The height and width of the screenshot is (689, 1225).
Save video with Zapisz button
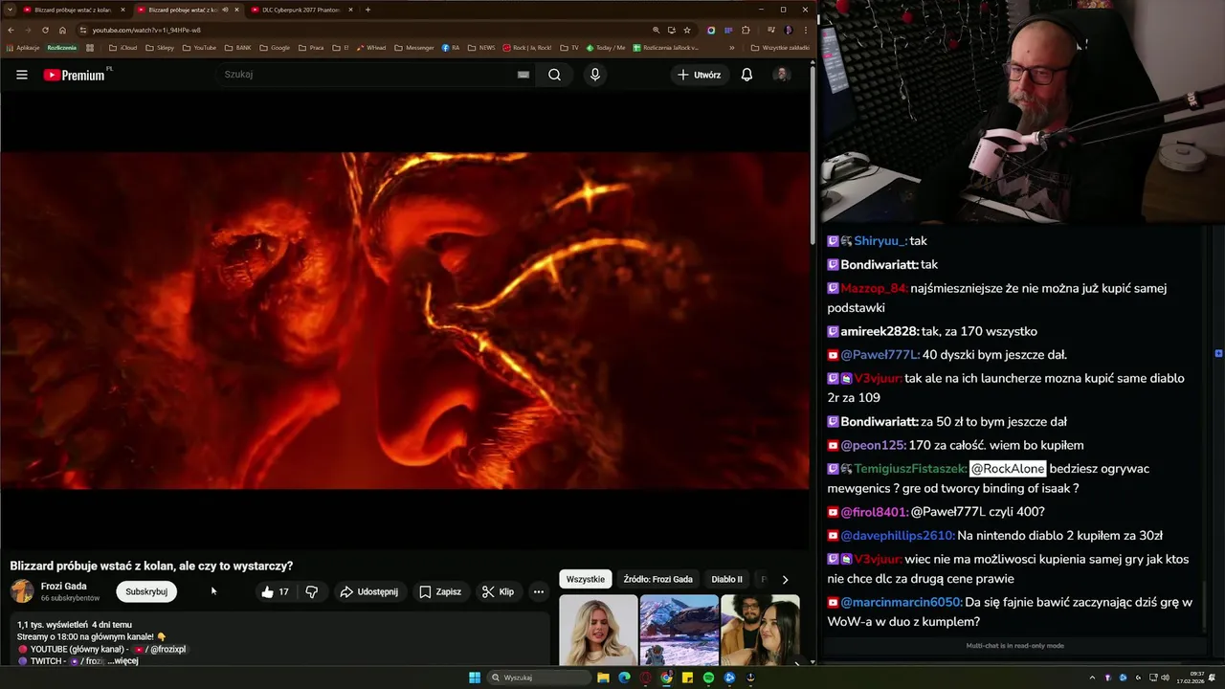coord(440,591)
